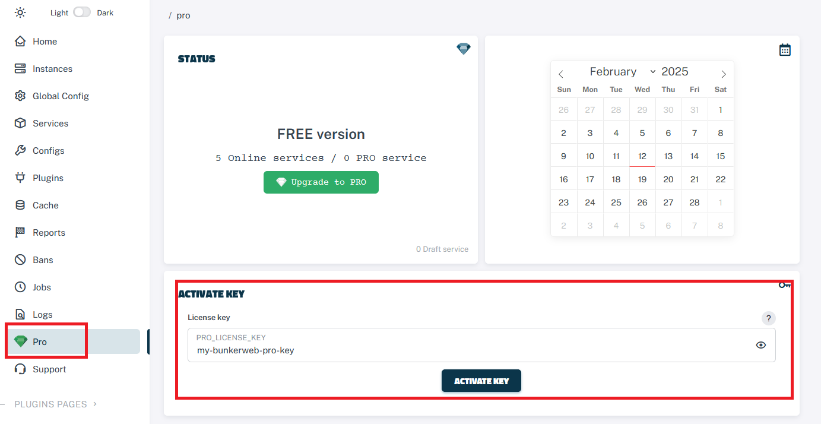Click the green Pro diamond icon

[x=21, y=341]
